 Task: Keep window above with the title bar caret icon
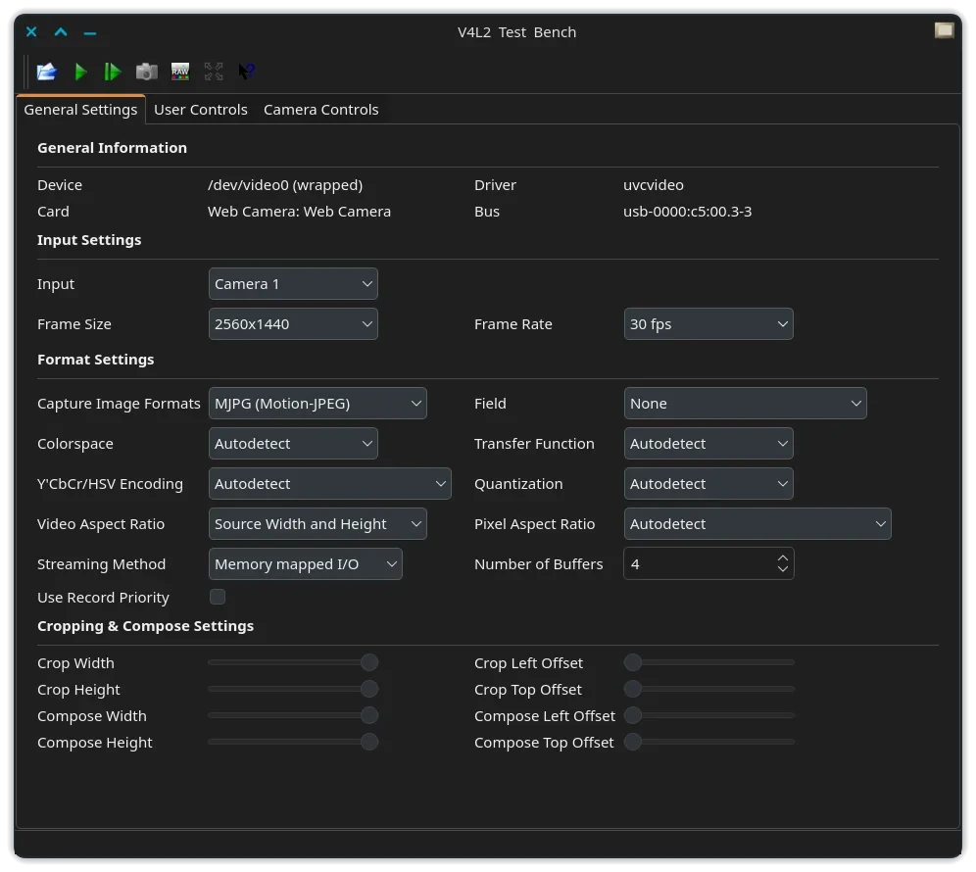click(x=61, y=31)
